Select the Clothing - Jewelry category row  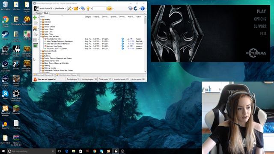tap(50, 68)
